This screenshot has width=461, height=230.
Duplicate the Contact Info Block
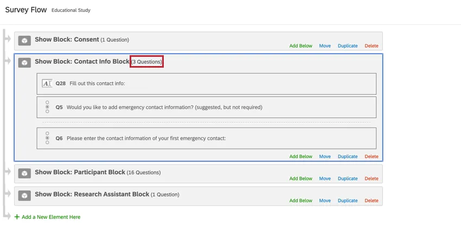[x=348, y=156]
